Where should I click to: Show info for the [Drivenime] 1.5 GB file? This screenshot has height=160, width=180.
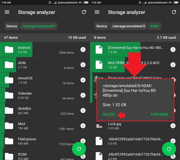tap(173, 49)
